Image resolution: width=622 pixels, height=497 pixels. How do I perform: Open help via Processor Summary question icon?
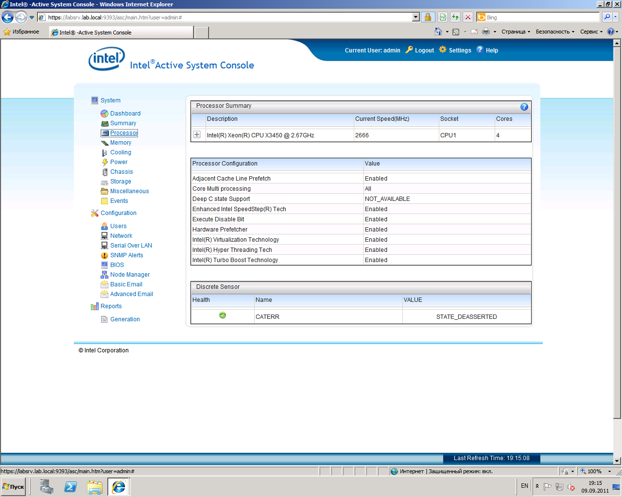pyautogui.click(x=524, y=107)
